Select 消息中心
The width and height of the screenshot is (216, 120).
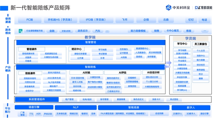coord(201,56)
